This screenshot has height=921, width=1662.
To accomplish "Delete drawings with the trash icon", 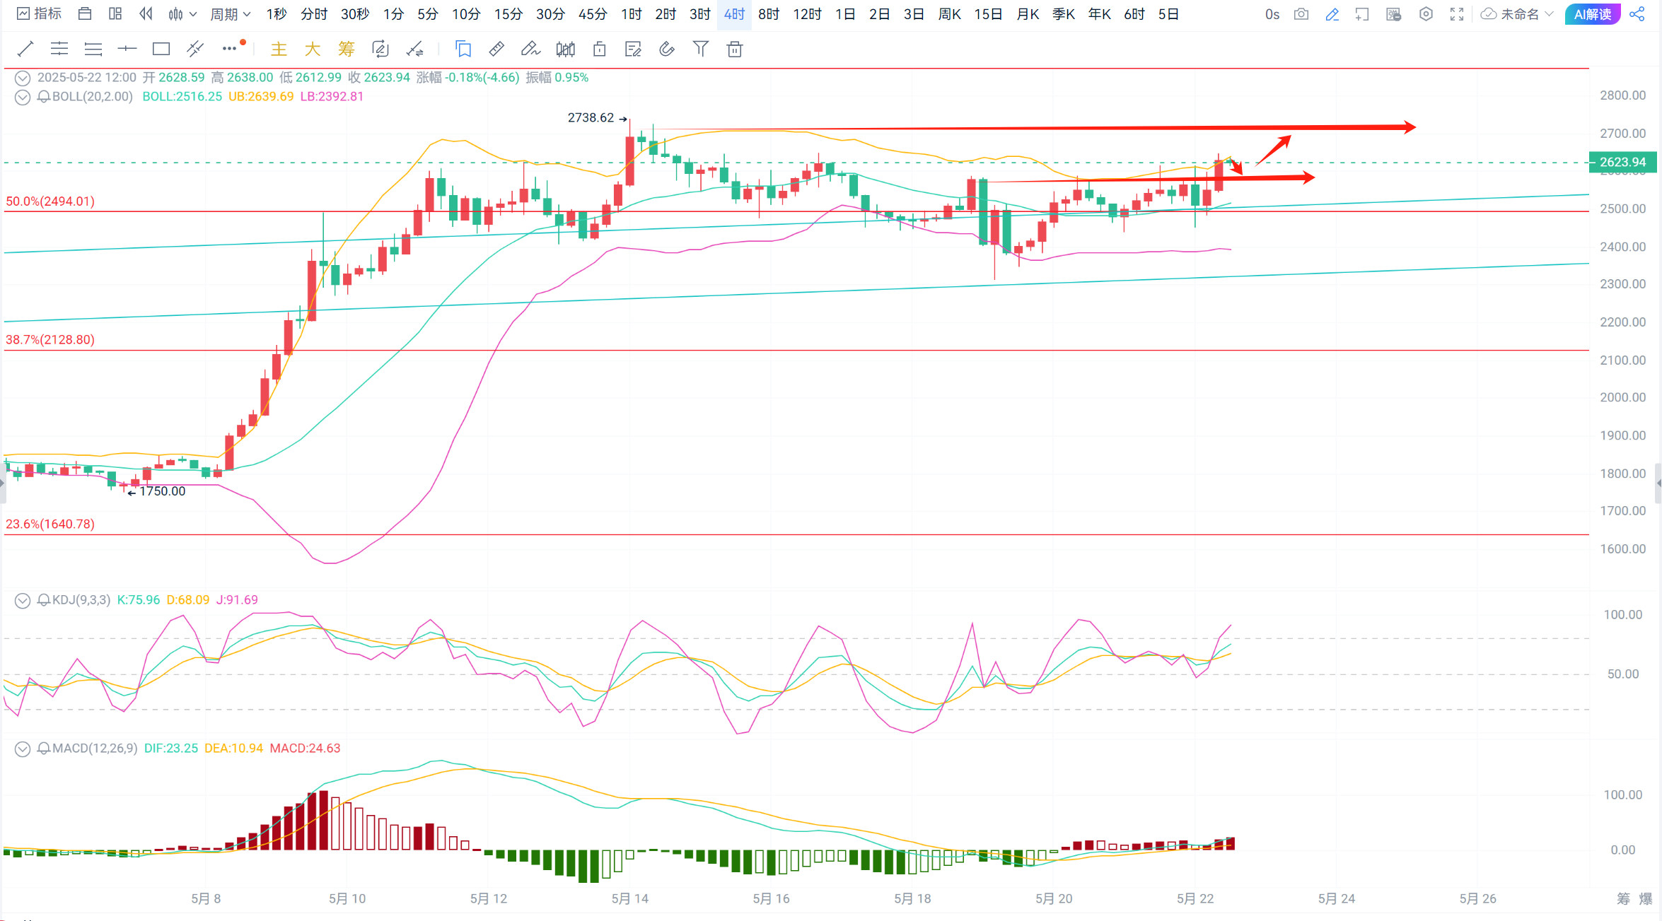I will pyautogui.click(x=735, y=49).
